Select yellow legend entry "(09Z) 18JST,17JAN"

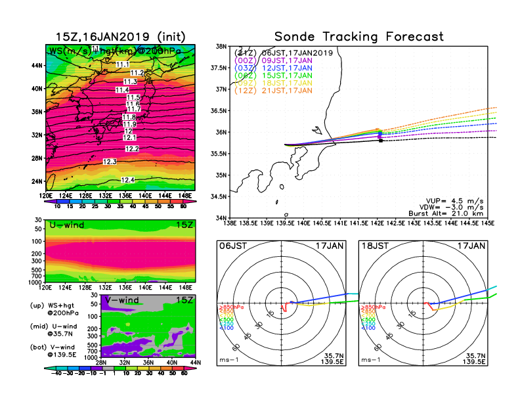coord(273,83)
